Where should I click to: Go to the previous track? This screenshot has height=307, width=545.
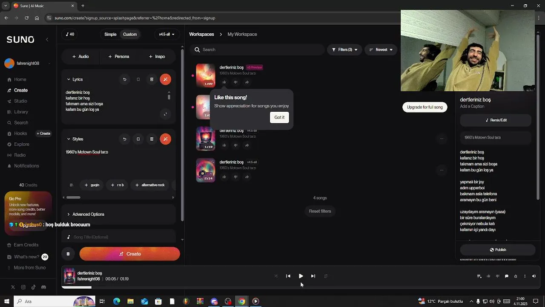pyautogui.click(x=288, y=276)
